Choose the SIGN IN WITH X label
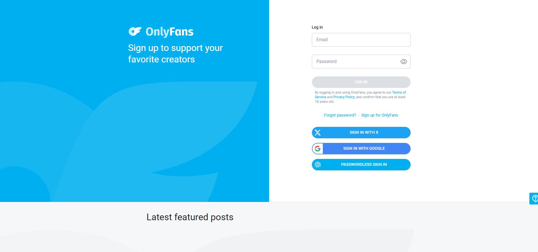Screen dimensions: 538x252 click(x=364, y=133)
